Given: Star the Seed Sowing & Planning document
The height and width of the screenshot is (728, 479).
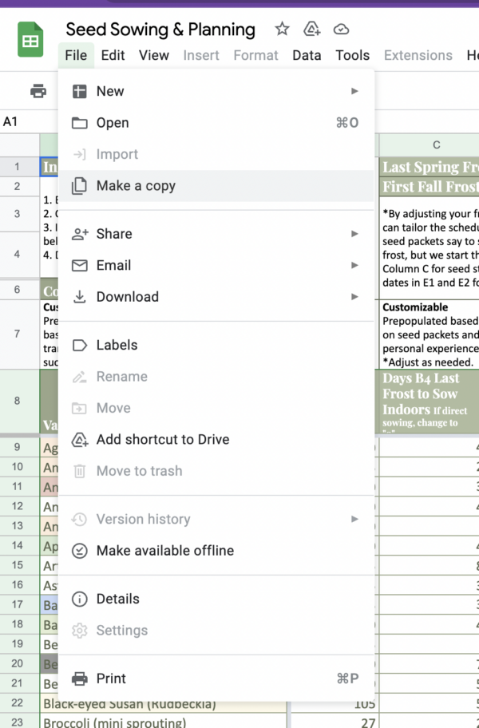Looking at the screenshot, I should pos(282,30).
